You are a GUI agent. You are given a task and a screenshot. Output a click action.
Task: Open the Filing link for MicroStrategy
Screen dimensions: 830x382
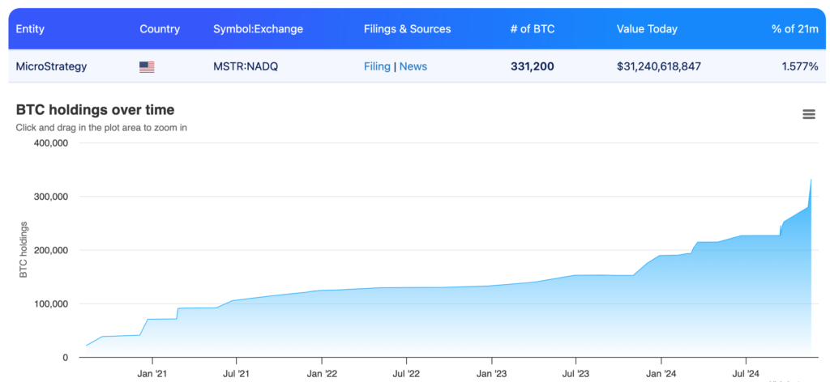[377, 66]
